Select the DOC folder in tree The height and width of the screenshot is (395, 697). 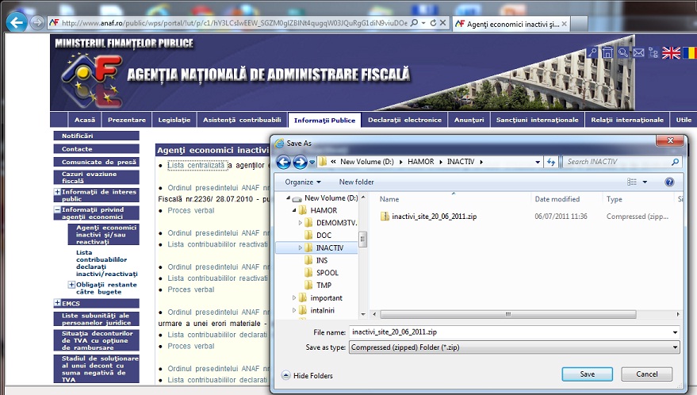324,236
